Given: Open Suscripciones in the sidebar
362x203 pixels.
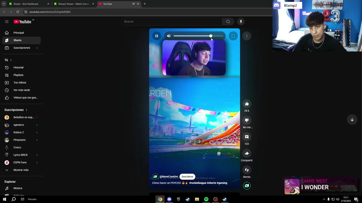Looking at the screenshot, I should pos(21,48).
